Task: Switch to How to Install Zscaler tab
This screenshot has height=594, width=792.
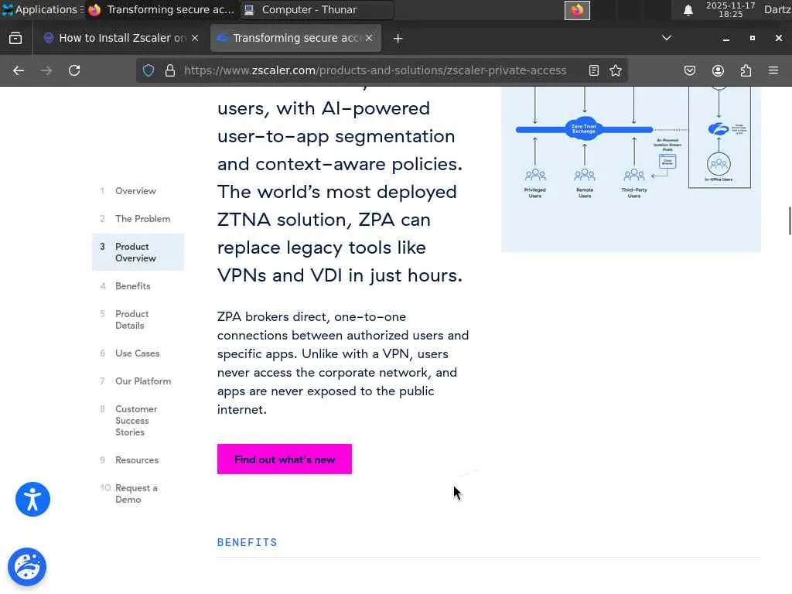Action: coord(120,38)
